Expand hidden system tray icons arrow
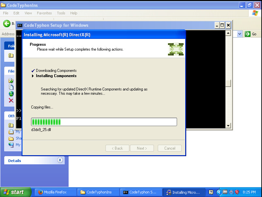The width and height of the screenshot is (262, 197). [x=219, y=192]
